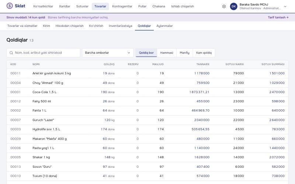
Task: Open settings via the gear icon
Action: 224,6
